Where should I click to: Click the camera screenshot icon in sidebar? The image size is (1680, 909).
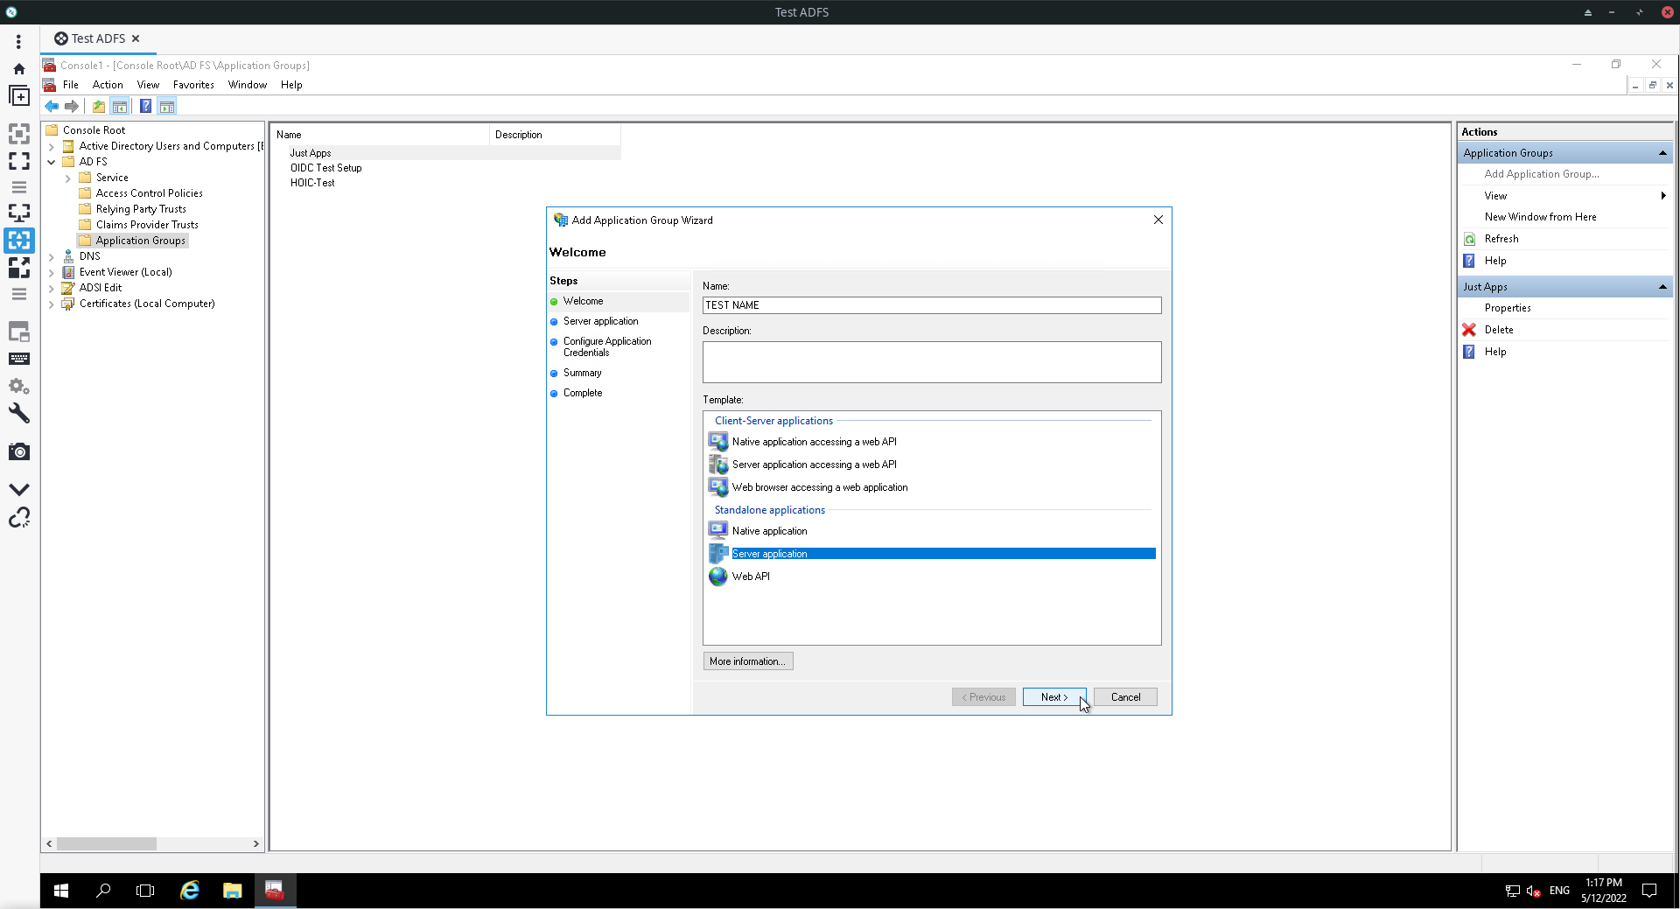[19, 451]
